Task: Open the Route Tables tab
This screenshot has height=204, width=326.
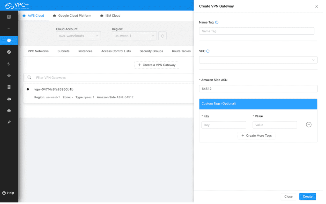Action: 181,51
